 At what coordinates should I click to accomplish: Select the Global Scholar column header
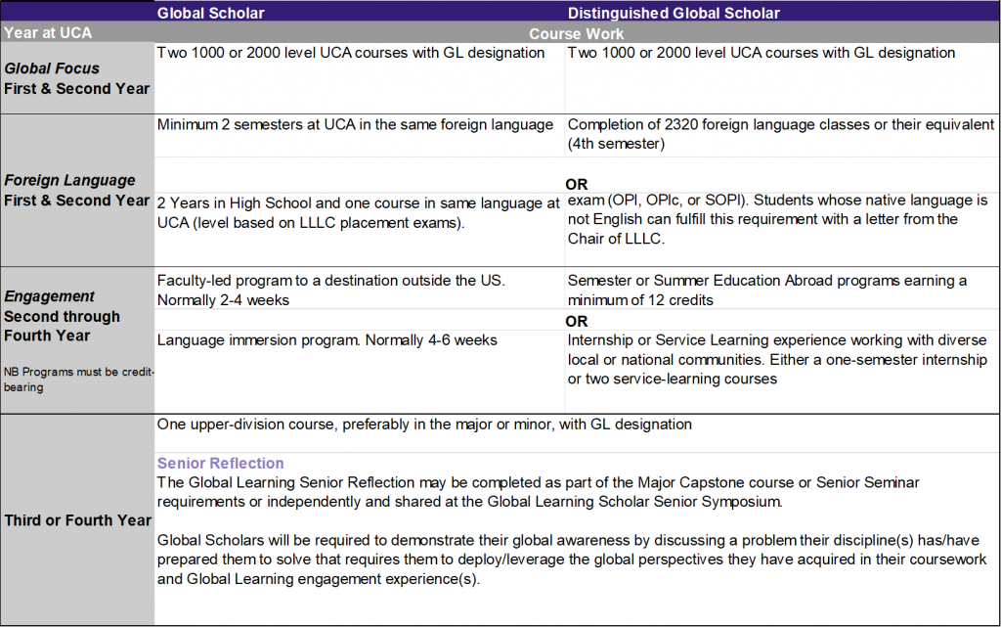[x=211, y=13]
